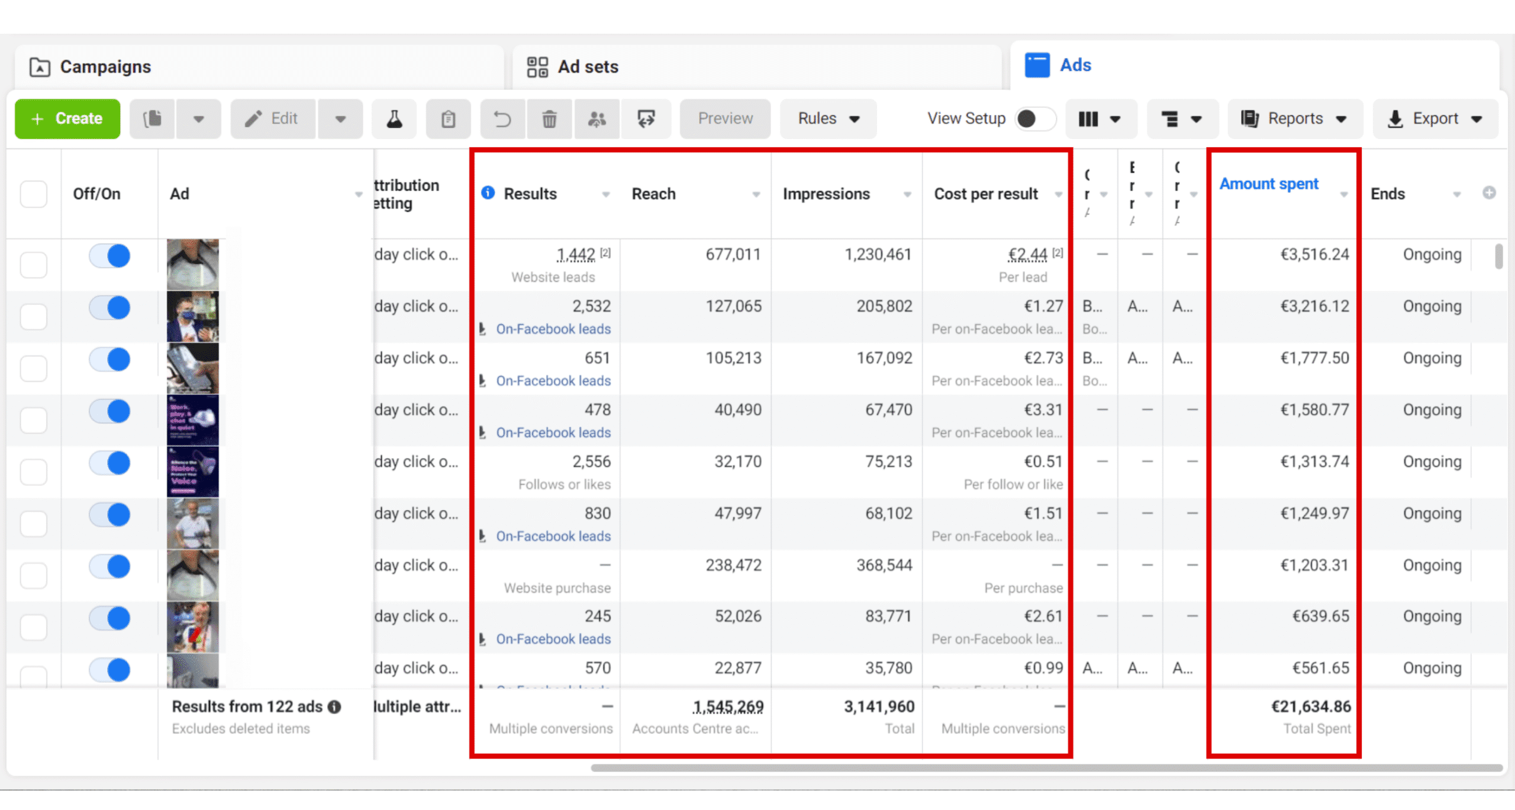Open the Reports dropdown
The height and width of the screenshot is (810, 1515).
pyautogui.click(x=1294, y=119)
